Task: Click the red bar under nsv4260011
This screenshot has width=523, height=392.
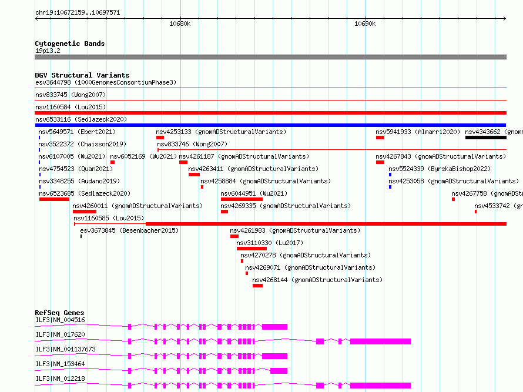Action: tap(85, 212)
